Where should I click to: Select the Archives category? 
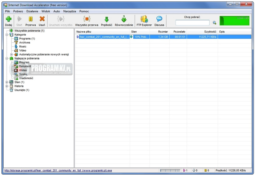click(25, 42)
